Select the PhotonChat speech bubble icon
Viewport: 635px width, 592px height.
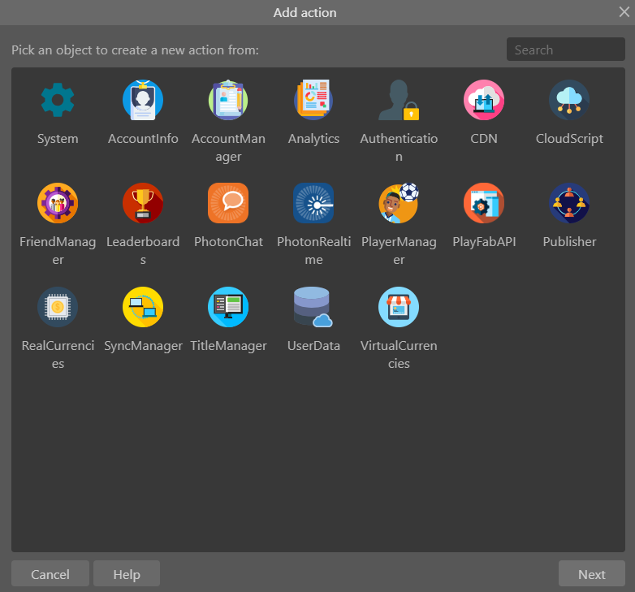228,203
